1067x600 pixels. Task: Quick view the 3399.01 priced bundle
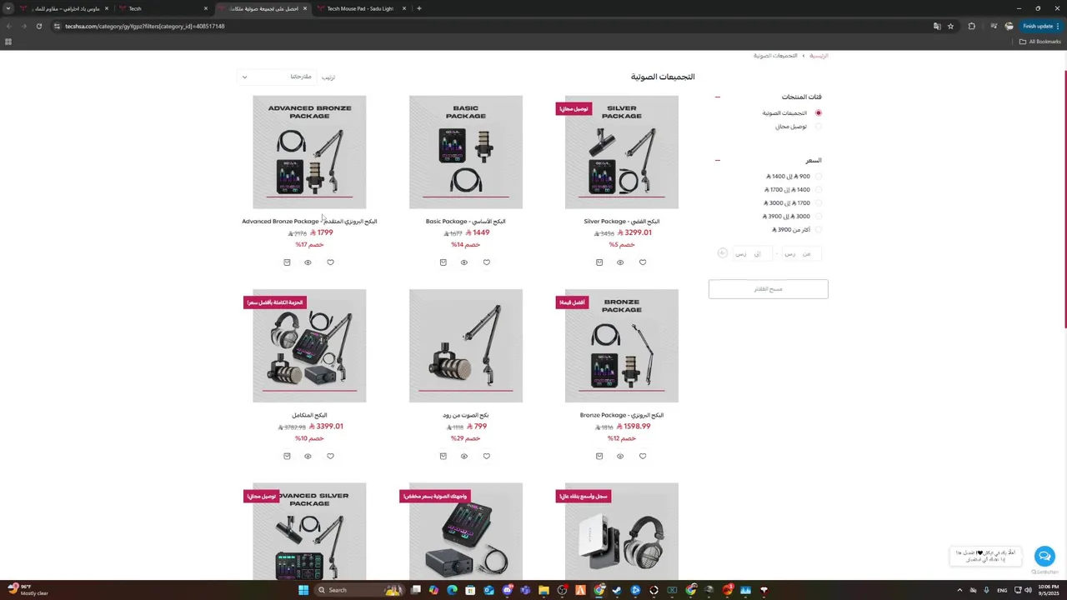click(x=308, y=456)
